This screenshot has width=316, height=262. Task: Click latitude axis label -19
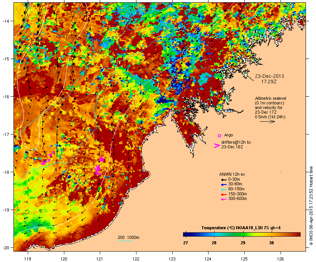pos(5,210)
